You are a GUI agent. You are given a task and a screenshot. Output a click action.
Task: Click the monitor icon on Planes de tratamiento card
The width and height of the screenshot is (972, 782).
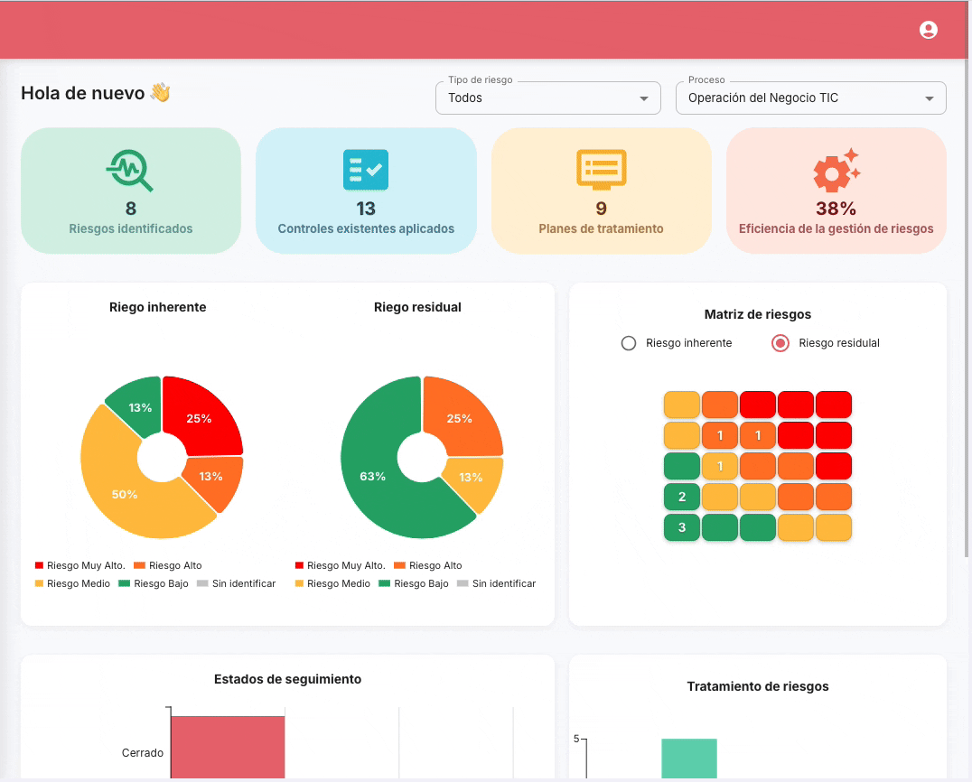point(601,170)
